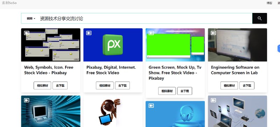Click 去下载 under Green Screen, Mock Up
280x127 pixels.
[185, 91]
